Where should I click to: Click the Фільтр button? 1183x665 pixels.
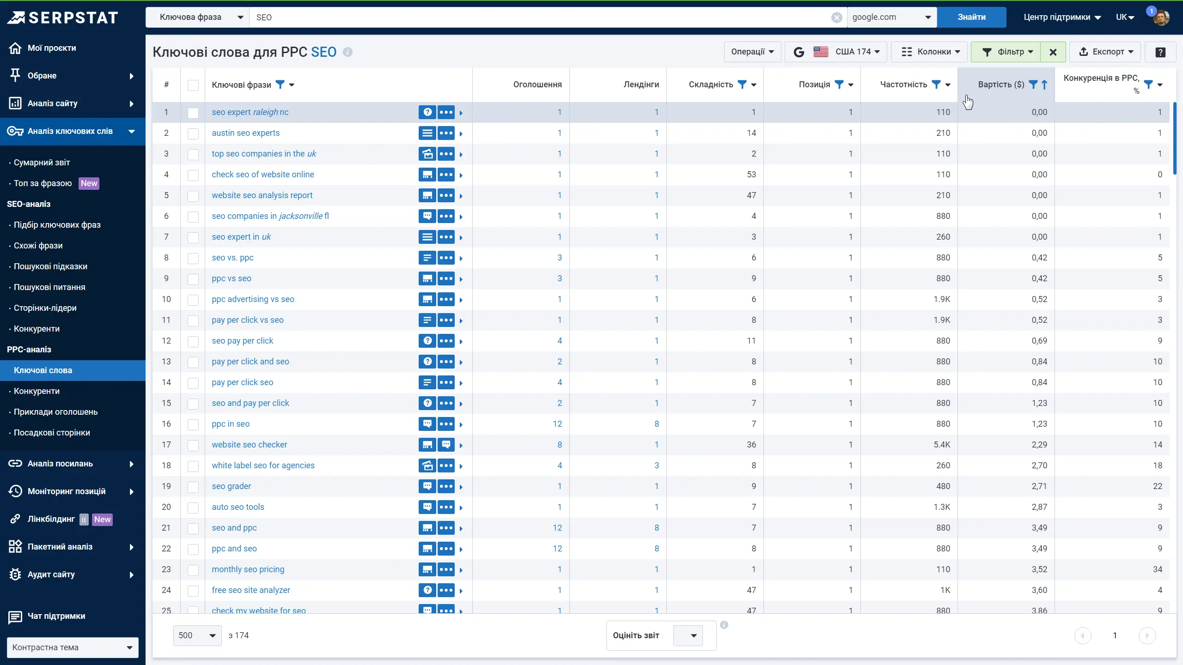pos(1006,52)
